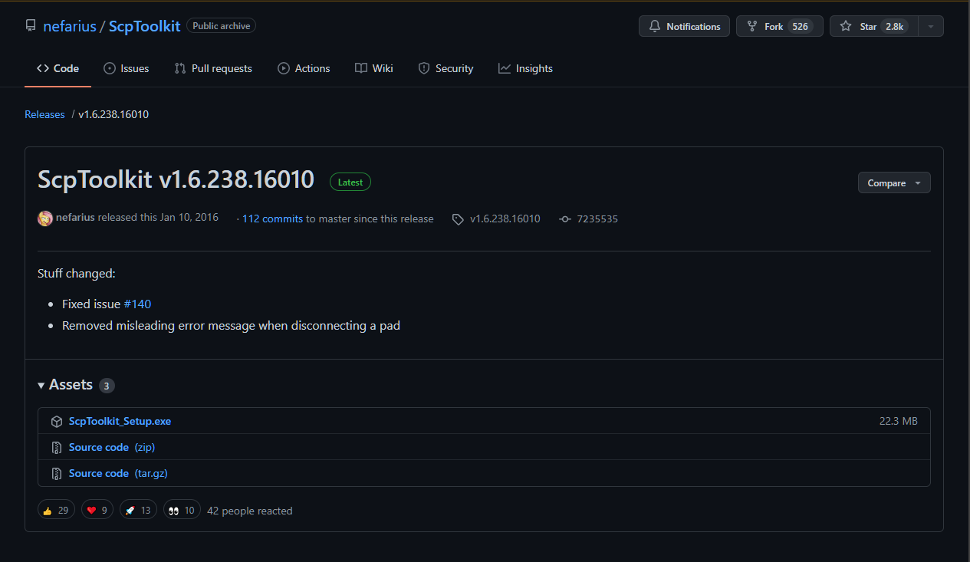Image resolution: width=970 pixels, height=562 pixels.
Task: Go back to Releases breadcrumb
Action: click(44, 114)
